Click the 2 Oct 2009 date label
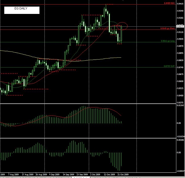Viewport: 185px width, 178px height. (95, 174)
